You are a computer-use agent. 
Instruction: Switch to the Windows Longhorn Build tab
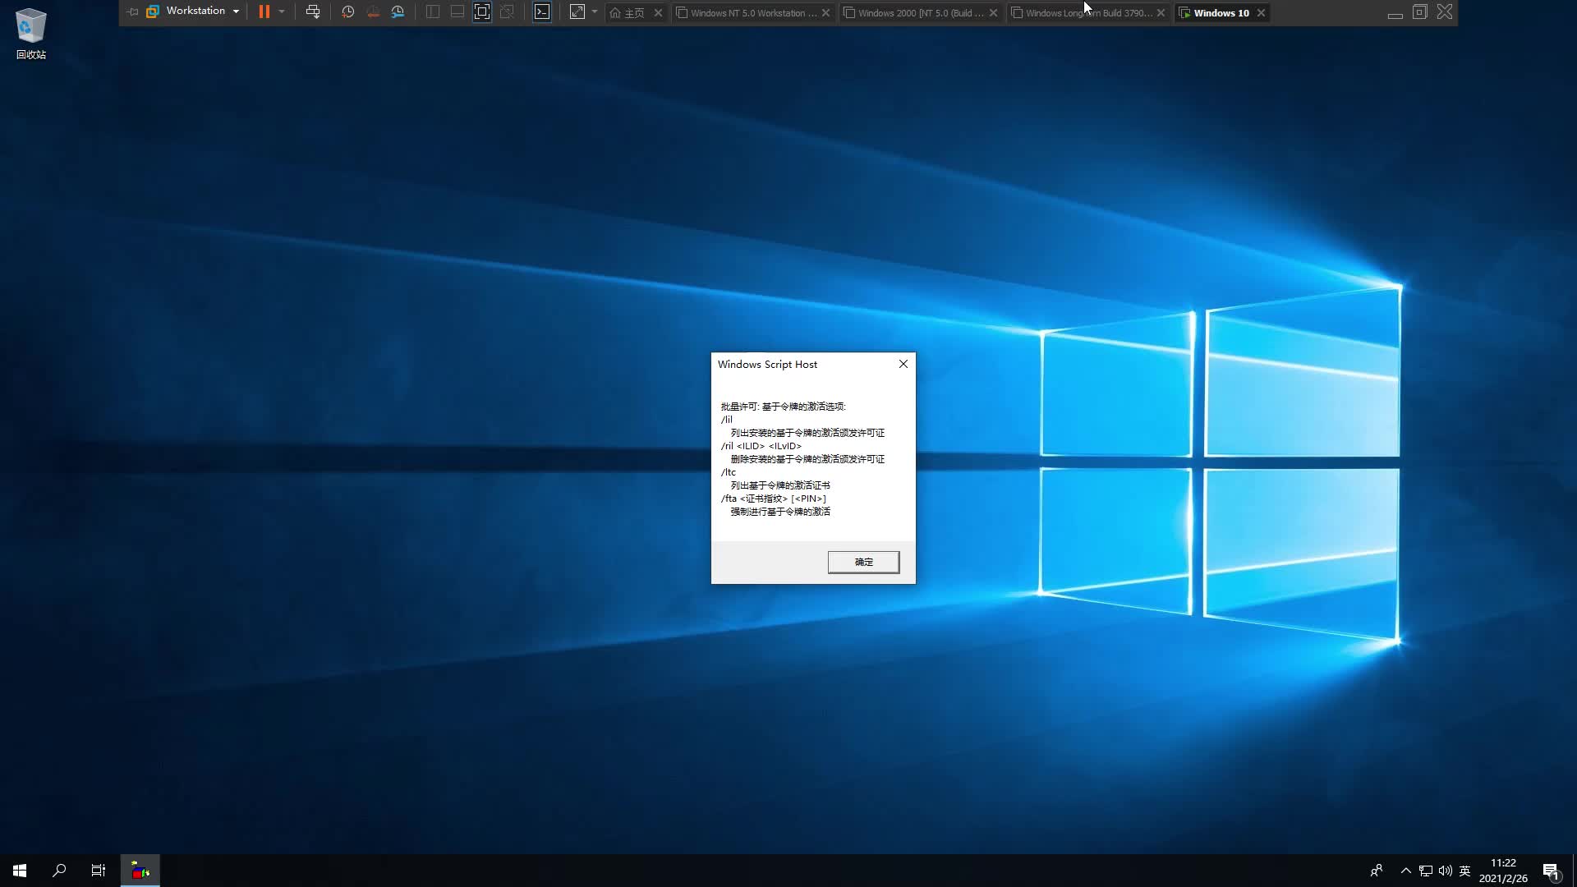(1084, 12)
